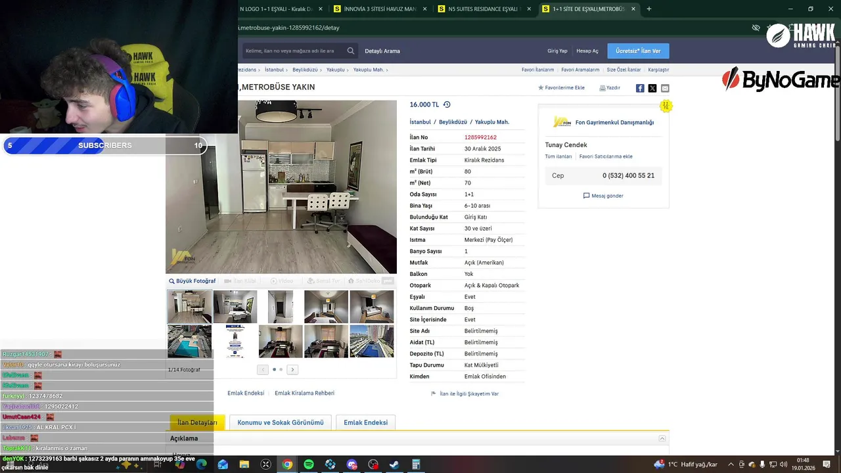
Task: Open Size Özel İlanlar link
Action: 624,70
